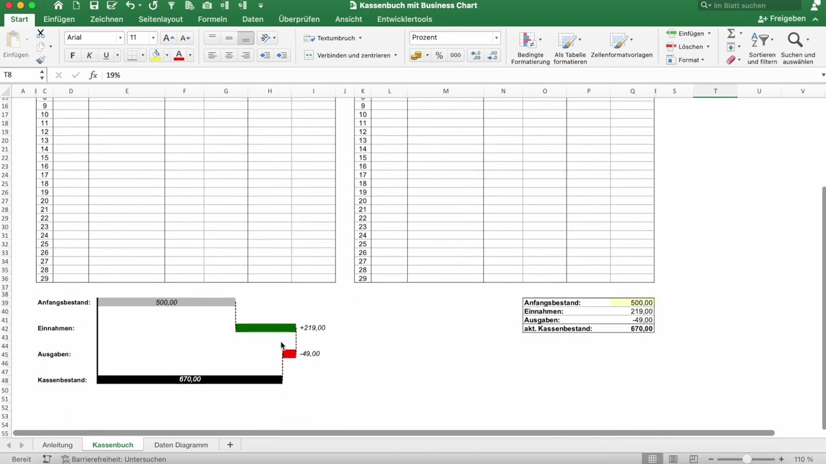Switch to the Einfügen ribbon tab
This screenshot has height=464, width=826.
(x=59, y=19)
